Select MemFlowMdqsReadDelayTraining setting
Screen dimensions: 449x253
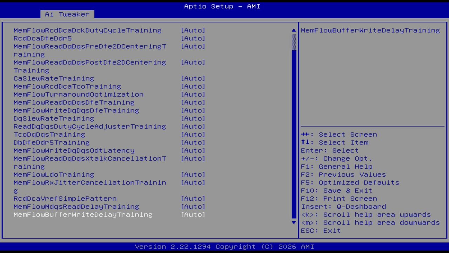[76, 207]
